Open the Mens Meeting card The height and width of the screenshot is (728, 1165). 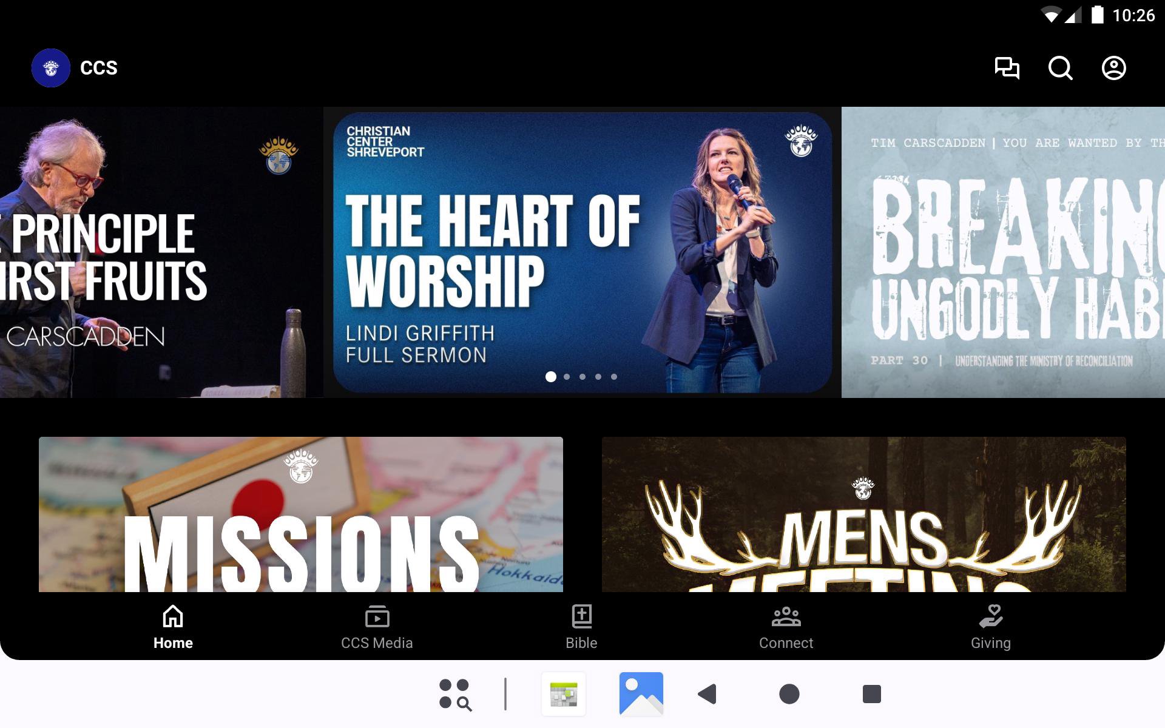pyautogui.click(x=863, y=514)
